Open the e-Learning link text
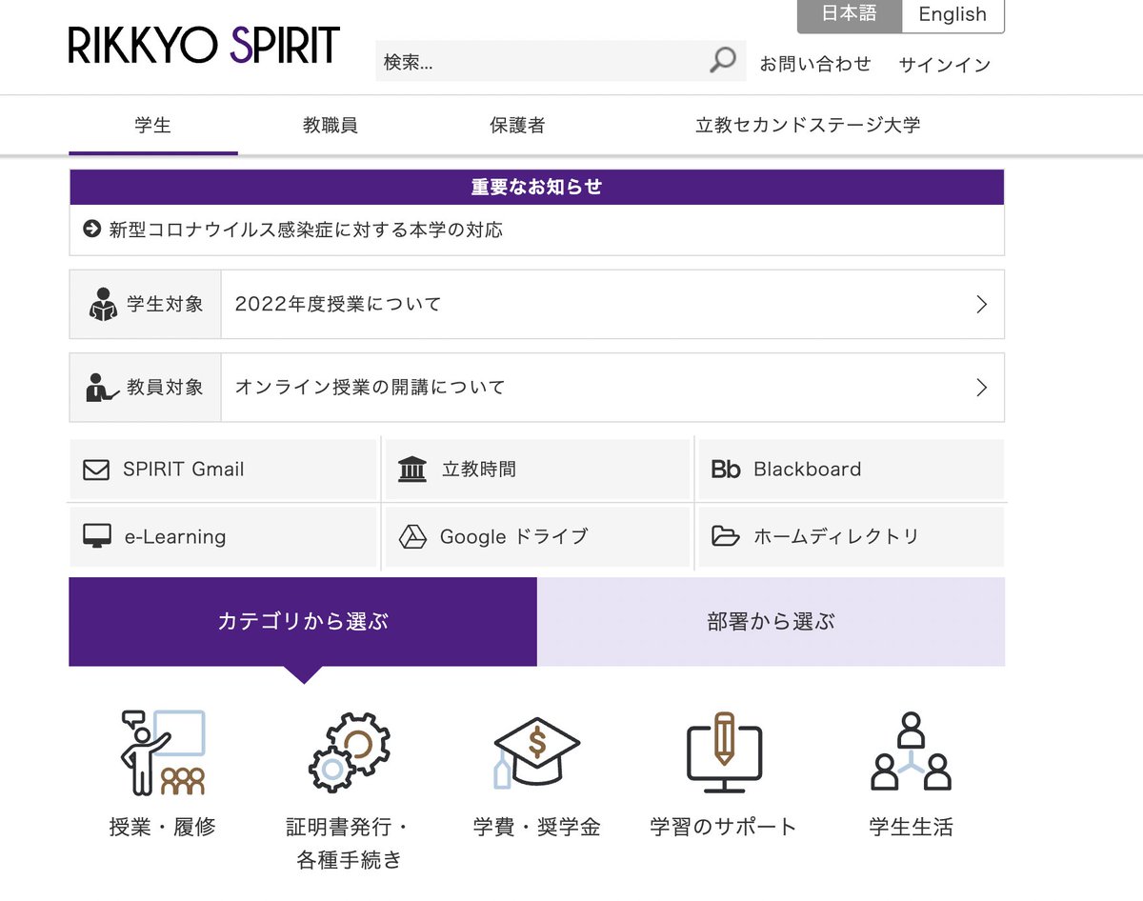The width and height of the screenshot is (1143, 901). pyautogui.click(x=175, y=537)
